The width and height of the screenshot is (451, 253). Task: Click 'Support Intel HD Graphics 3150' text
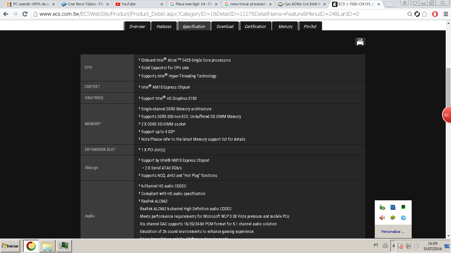(x=169, y=98)
